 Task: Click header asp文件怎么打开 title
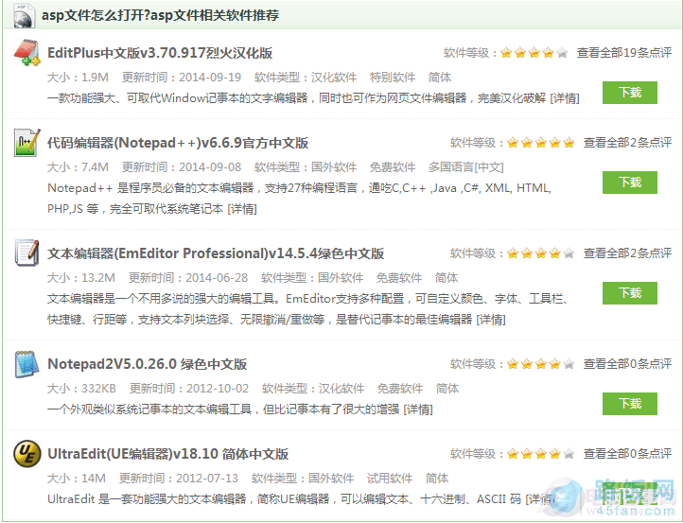160,15
